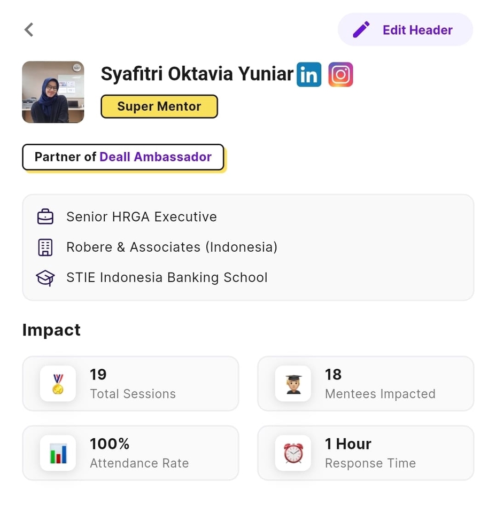Image resolution: width=496 pixels, height=513 pixels.
Task: Click the graduation cap education icon
Action: (x=45, y=278)
